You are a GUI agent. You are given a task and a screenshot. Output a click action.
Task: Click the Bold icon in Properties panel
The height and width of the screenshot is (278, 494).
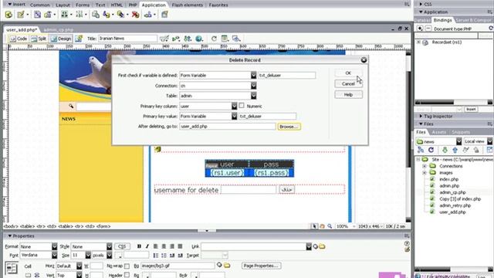point(139,246)
